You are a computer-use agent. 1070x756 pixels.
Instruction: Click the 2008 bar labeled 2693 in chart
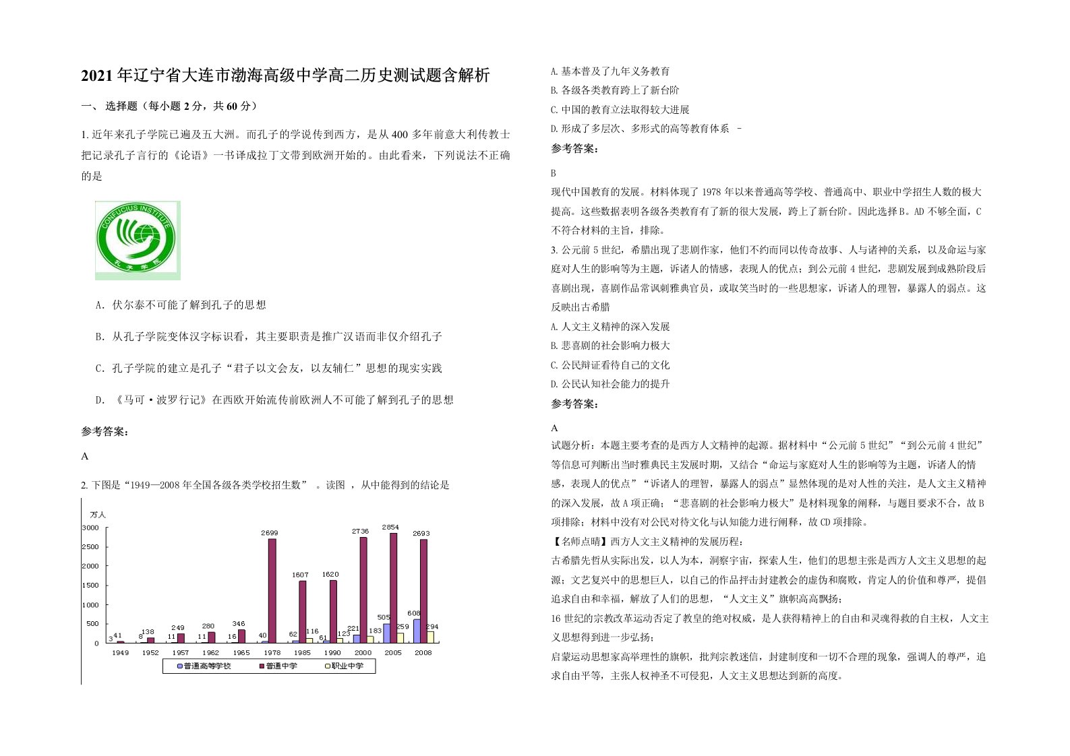423,591
